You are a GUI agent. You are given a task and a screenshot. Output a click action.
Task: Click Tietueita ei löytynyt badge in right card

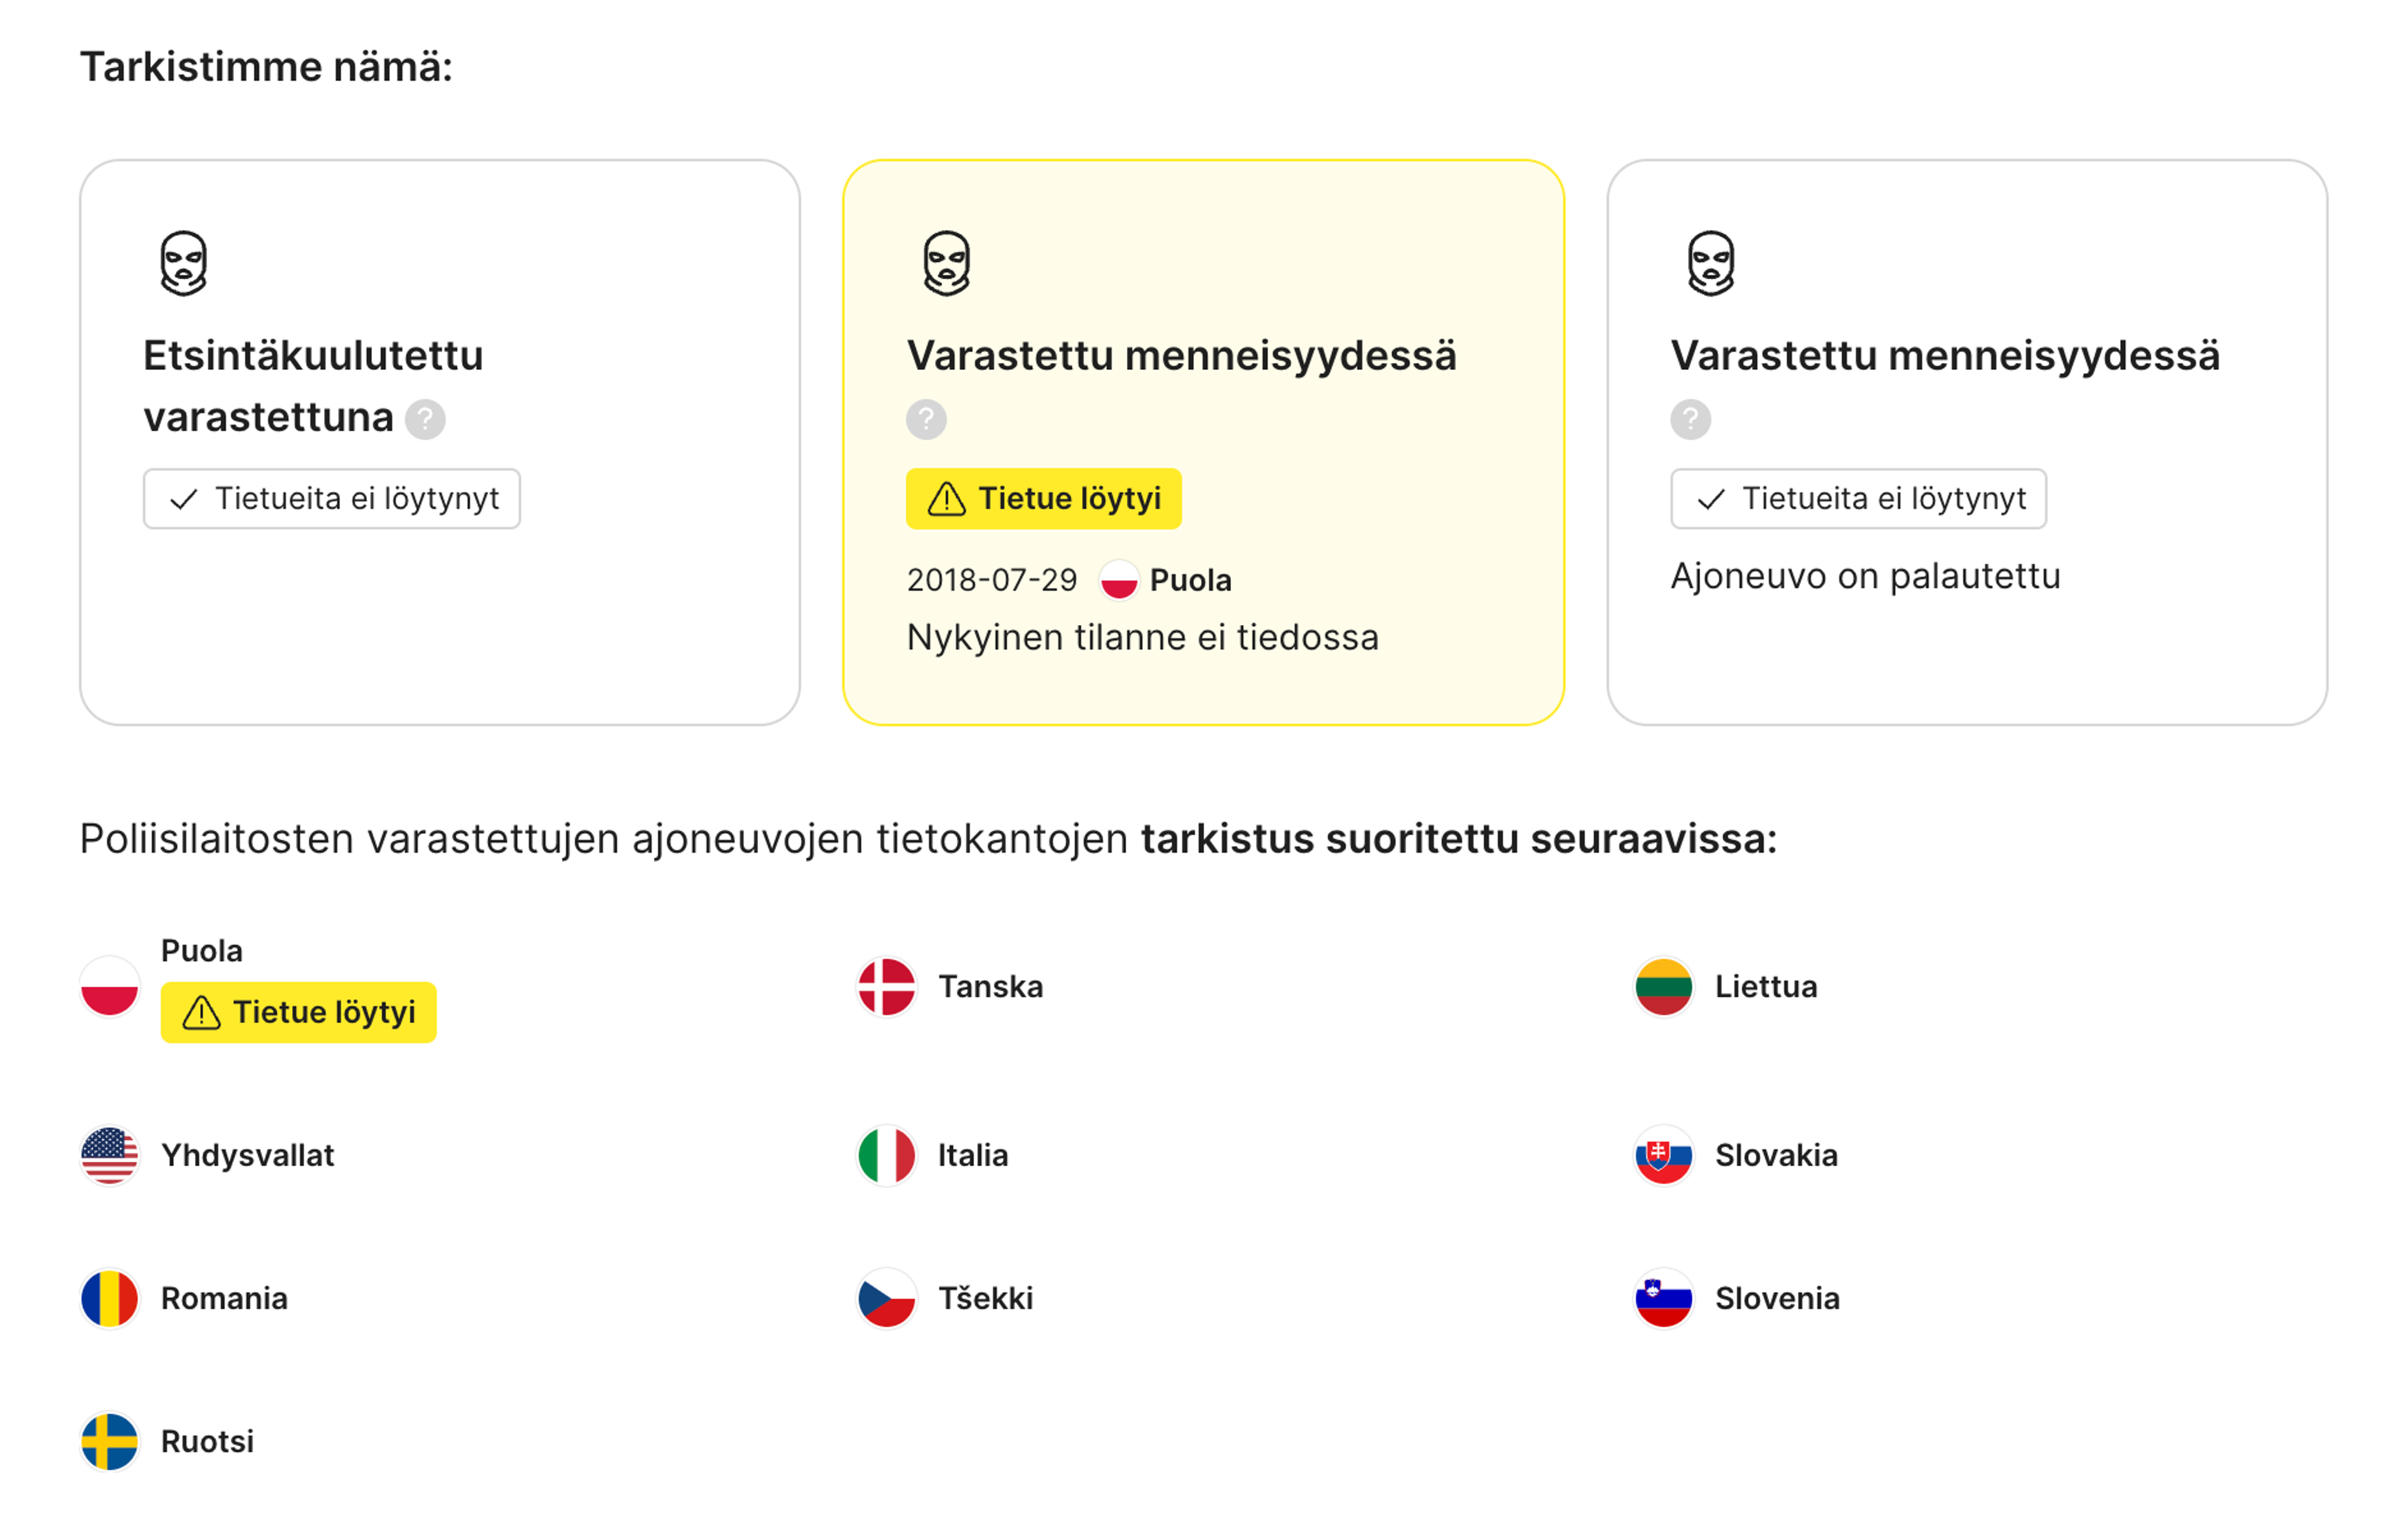click(x=1858, y=499)
